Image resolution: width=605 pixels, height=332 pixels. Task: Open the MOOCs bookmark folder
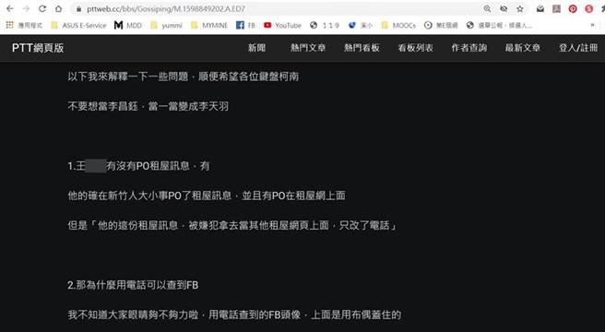[398, 26]
